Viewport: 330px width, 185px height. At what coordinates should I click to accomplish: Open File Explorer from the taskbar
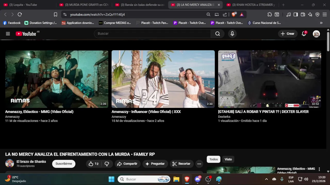176,179
